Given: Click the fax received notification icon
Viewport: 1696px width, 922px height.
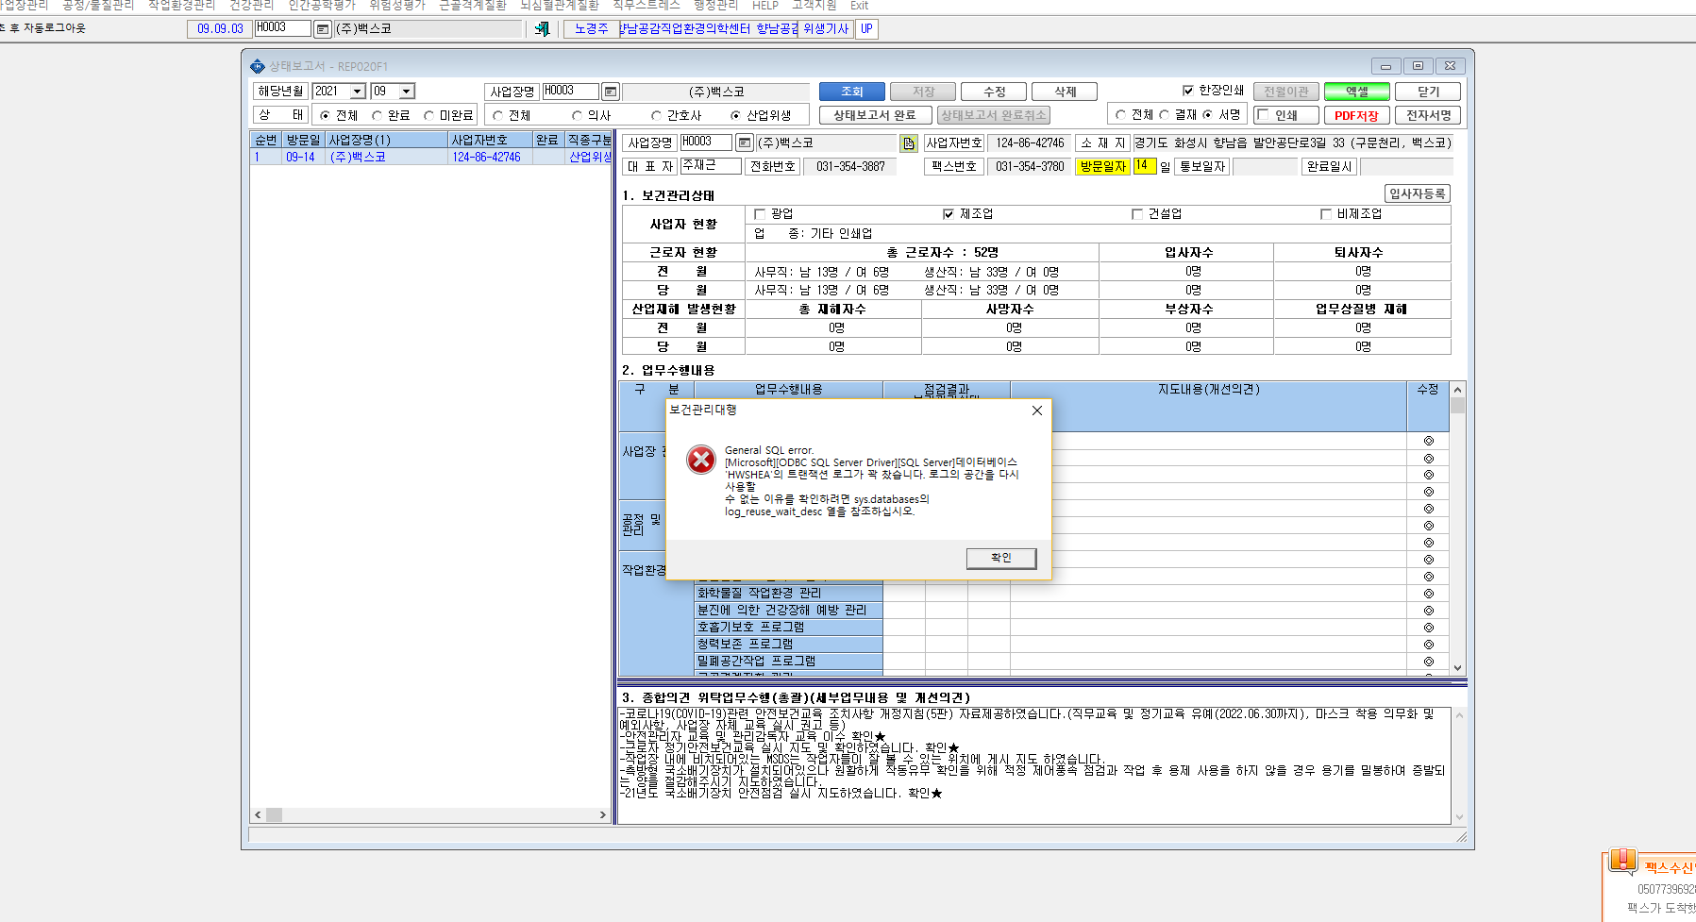Looking at the screenshot, I should [x=1622, y=861].
